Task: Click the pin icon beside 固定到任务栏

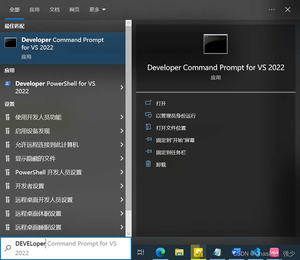Action: coord(148,151)
